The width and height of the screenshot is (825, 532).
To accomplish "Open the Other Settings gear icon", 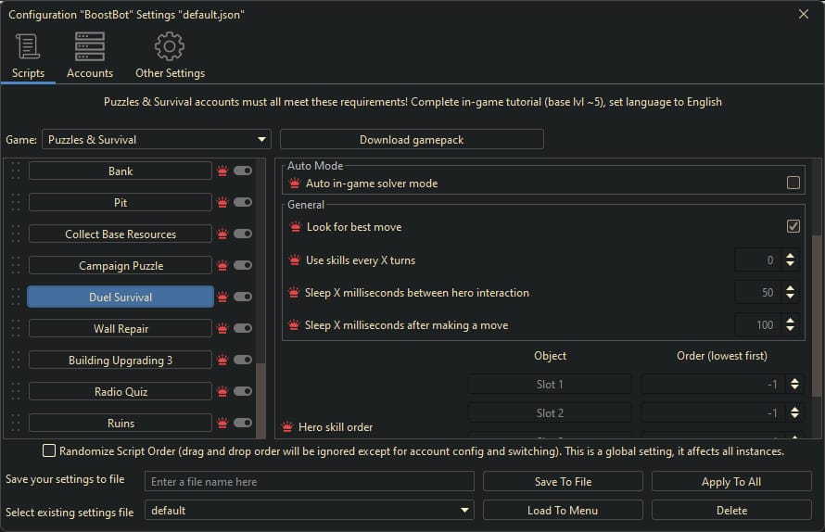I will pos(170,46).
